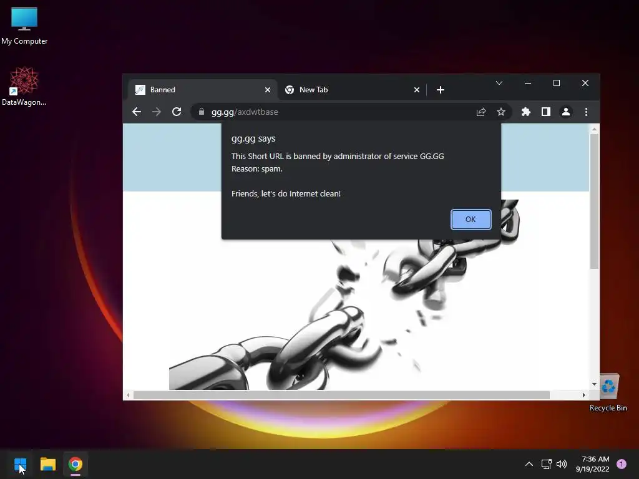Select the Recycle Bin desktop icon
639x479 pixels.
(608, 393)
